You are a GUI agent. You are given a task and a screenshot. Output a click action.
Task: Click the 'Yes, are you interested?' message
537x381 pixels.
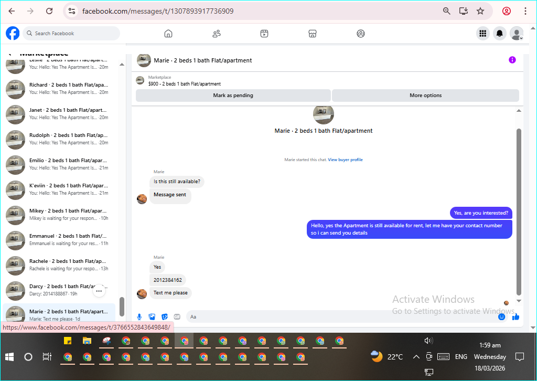(x=481, y=213)
